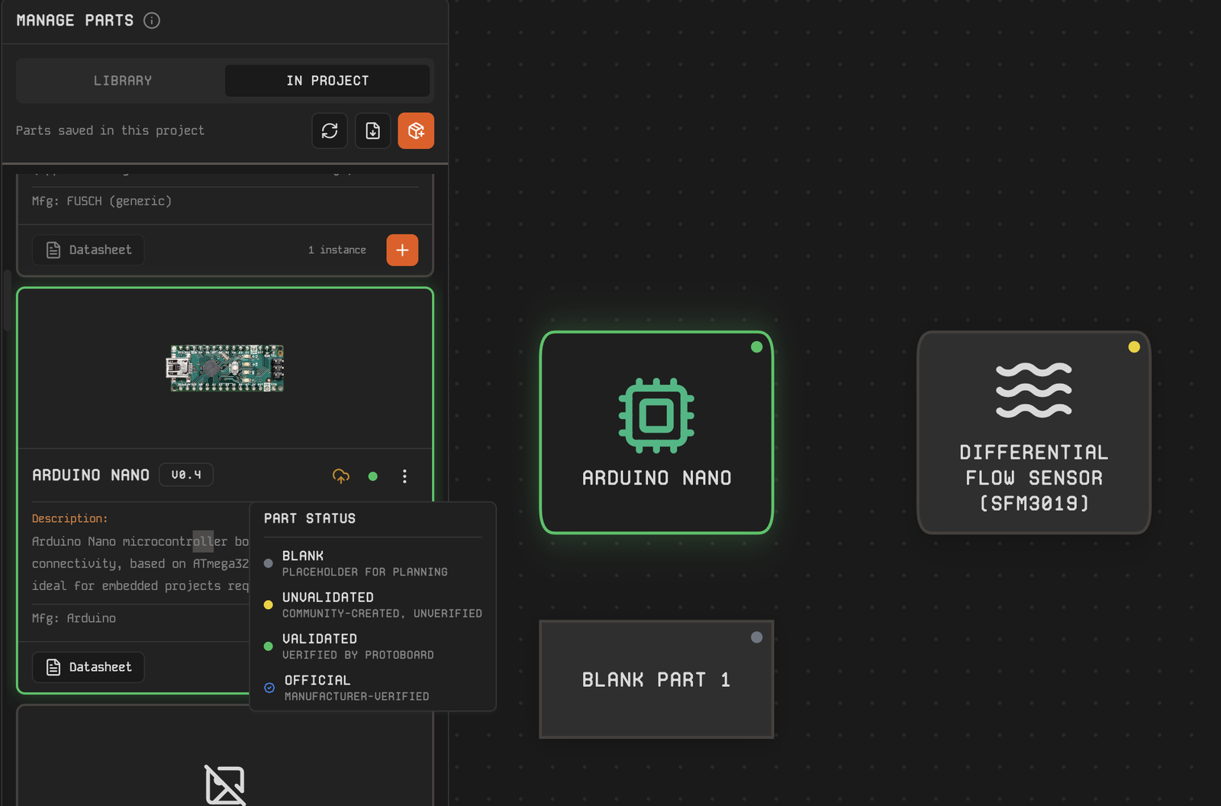Click the "Mfg: FUSCH (generic)" text
Viewport: 1221px width, 806px height.
point(101,201)
